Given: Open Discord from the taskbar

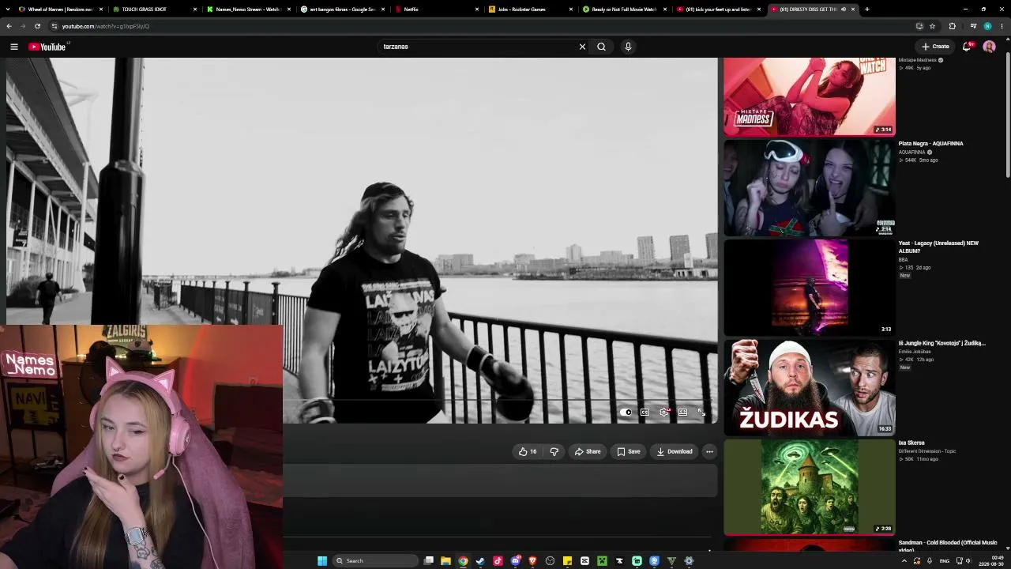Looking at the screenshot, I should click(515, 561).
